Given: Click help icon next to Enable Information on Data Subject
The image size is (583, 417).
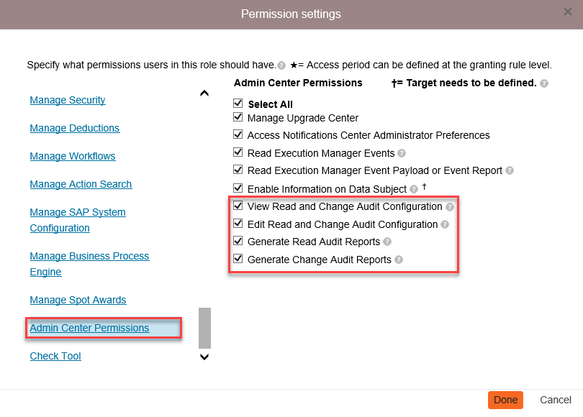Looking at the screenshot, I should (413, 189).
